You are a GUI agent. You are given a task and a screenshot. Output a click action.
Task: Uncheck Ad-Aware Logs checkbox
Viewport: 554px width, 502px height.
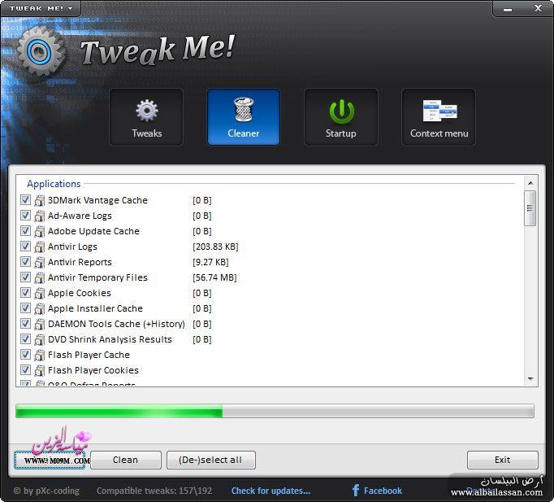click(25, 215)
